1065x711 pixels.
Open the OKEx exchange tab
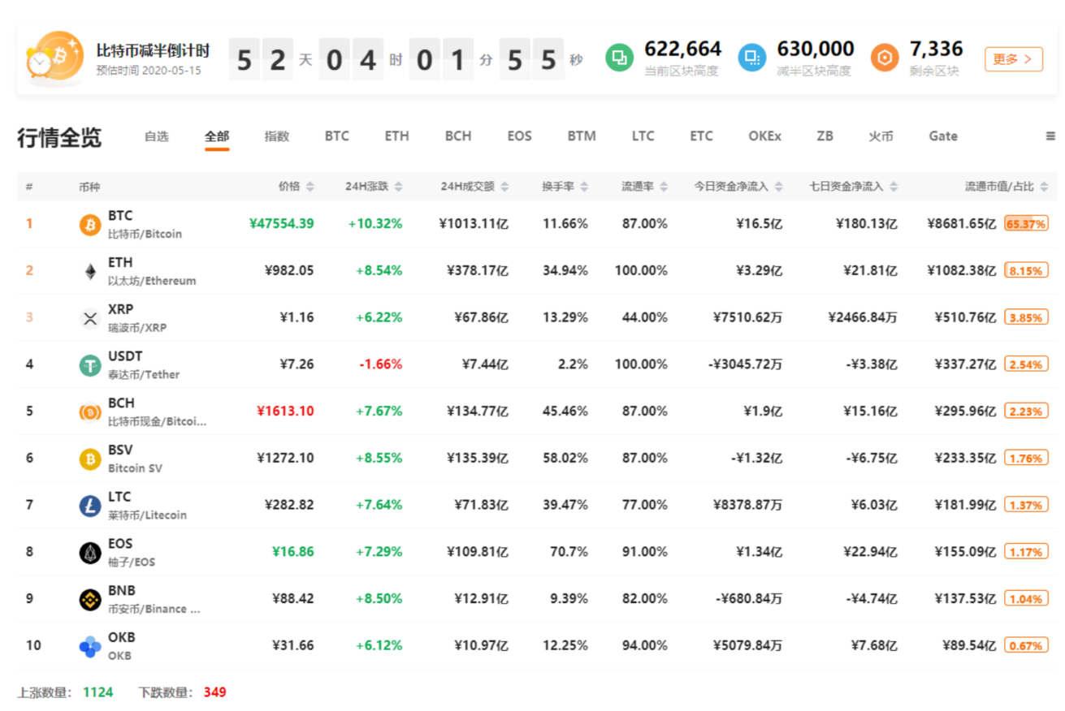pyautogui.click(x=764, y=136)
